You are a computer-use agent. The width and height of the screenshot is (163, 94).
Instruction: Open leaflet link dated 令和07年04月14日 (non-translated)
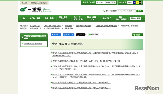tap(96, 68)
